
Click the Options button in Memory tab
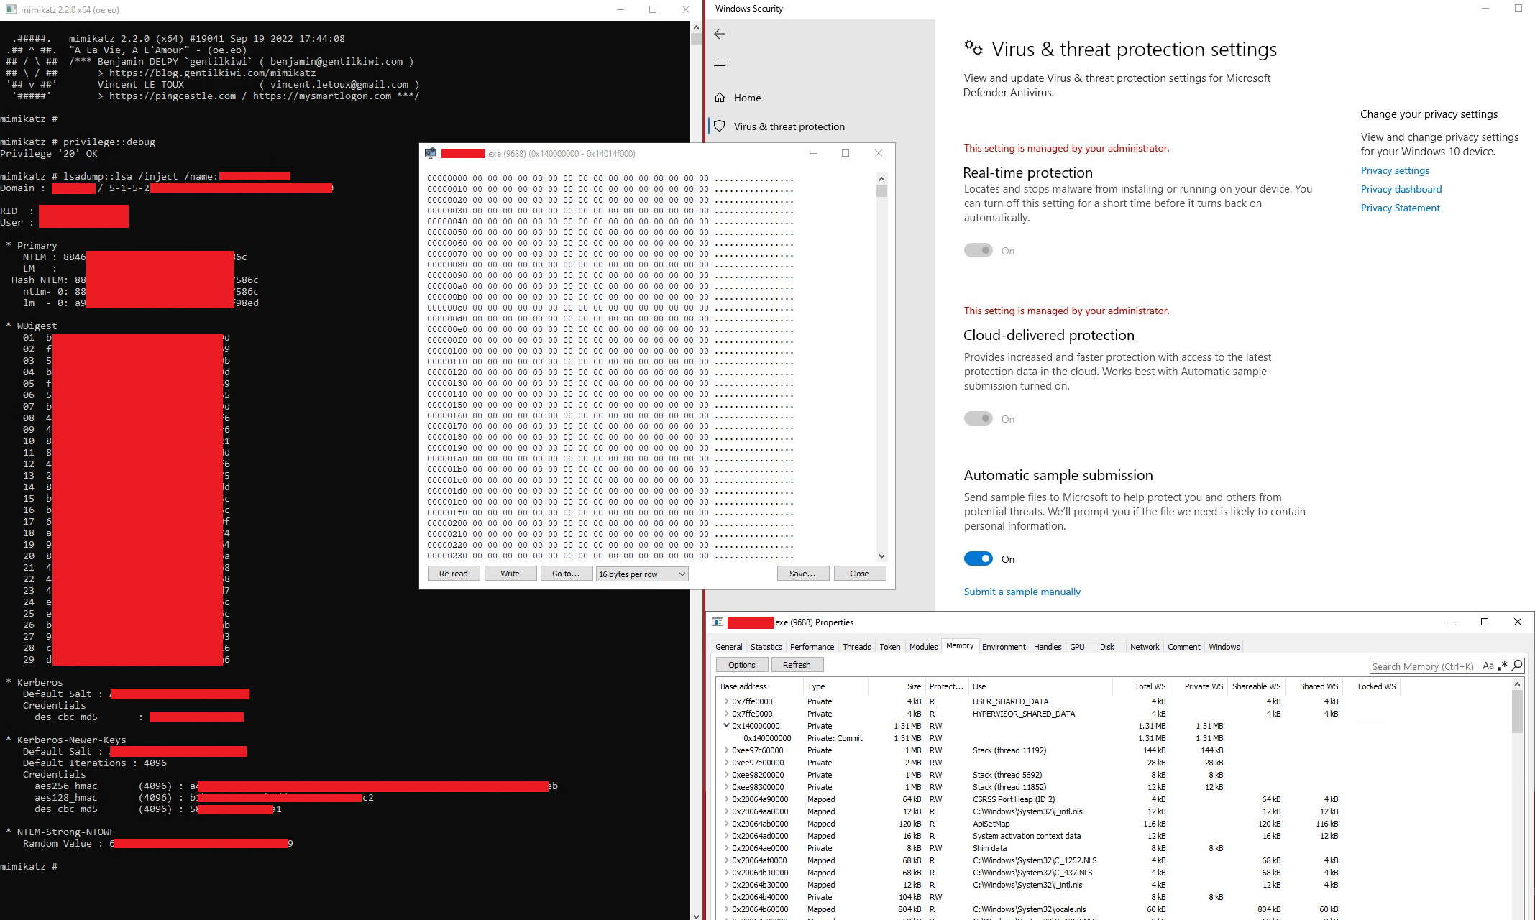(x=741, y=665)
